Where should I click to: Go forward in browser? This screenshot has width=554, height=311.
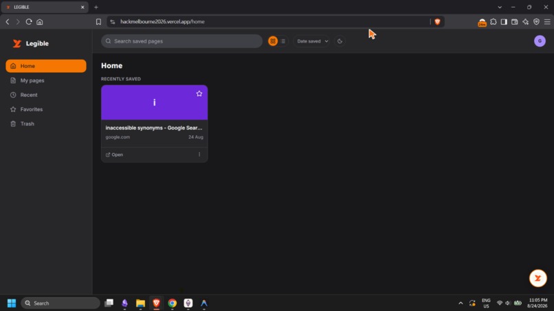(x=18, y=22)
